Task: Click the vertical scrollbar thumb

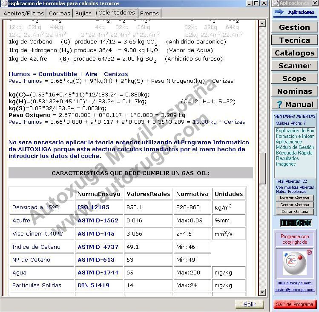Action: [x=262, y=169]
